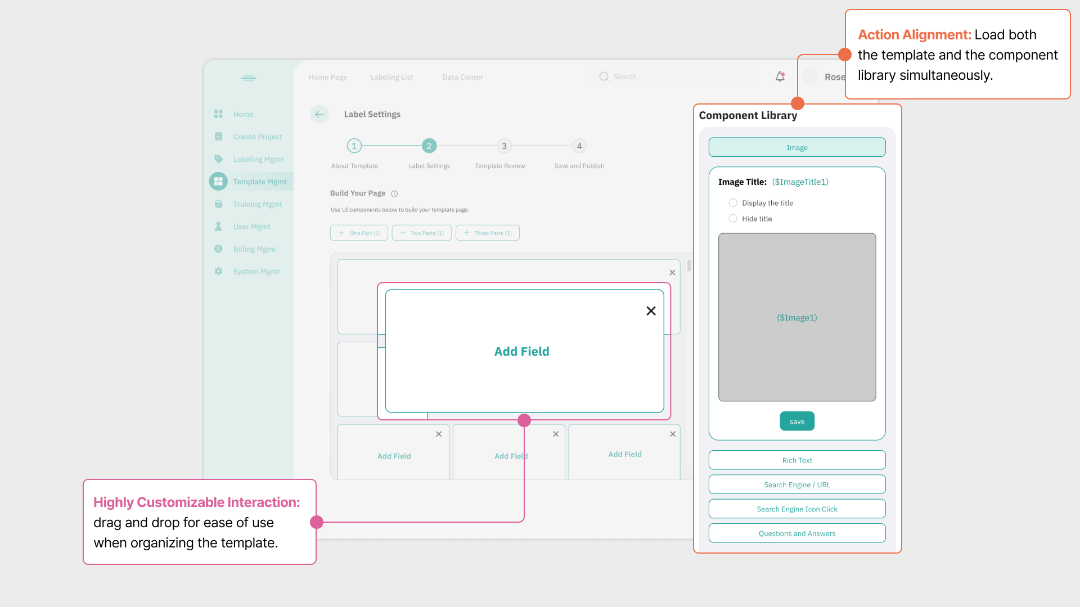
Task: Expand the Rich Text component
Action: pyautogui.click(x=796, y=460)
